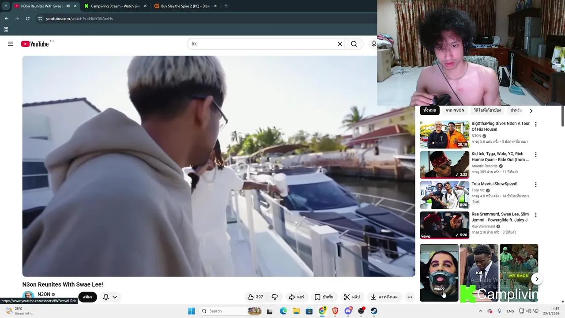Save the video with the bookmark button
This screenshot has width=565, height=318.
[324, 297]
